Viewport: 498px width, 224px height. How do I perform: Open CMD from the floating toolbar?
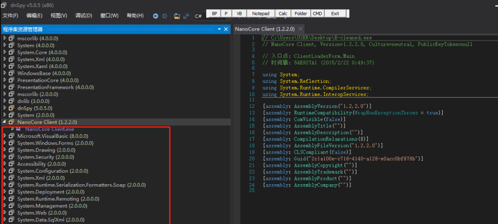point(317,14)
